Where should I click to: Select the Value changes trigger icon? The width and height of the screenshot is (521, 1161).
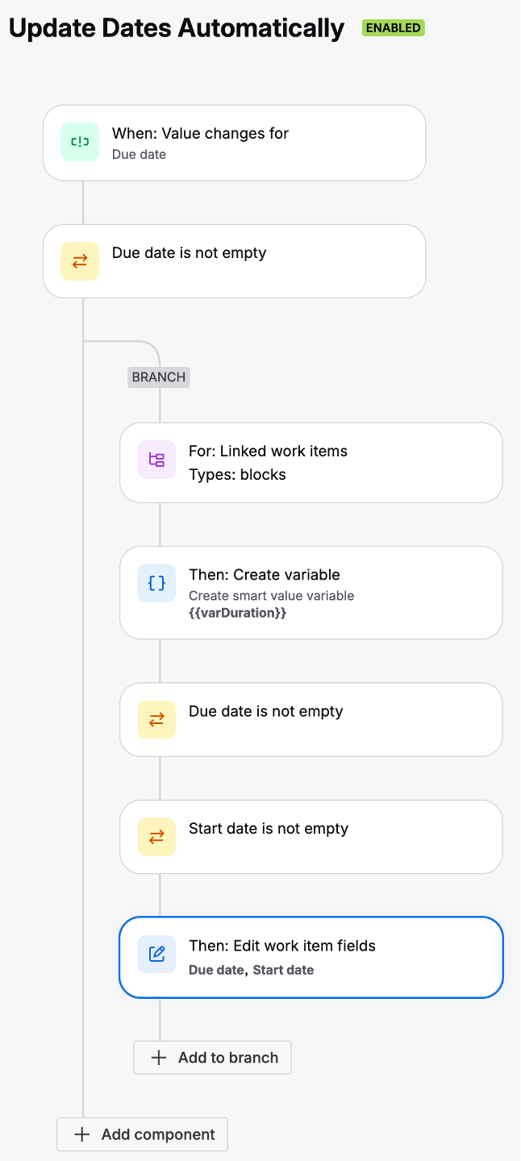click(79, 141)
